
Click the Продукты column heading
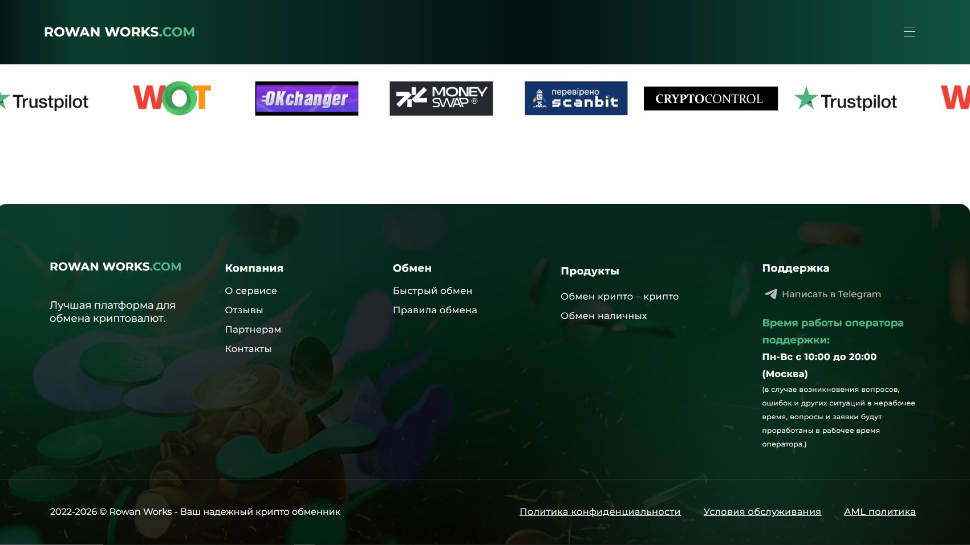pos(590,271)
